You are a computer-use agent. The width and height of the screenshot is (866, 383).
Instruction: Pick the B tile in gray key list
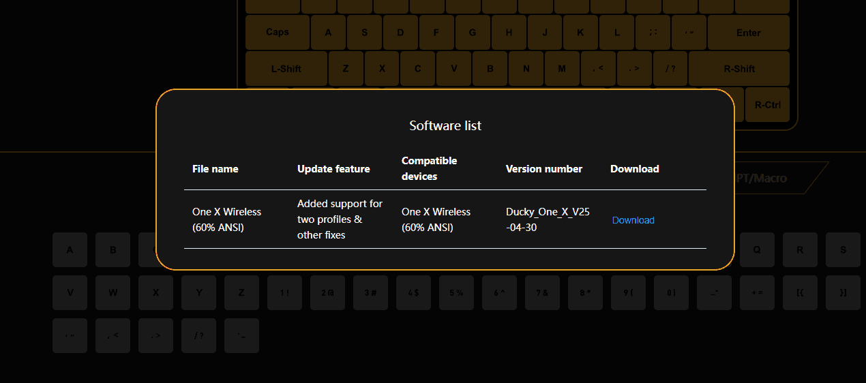(113, 249)
